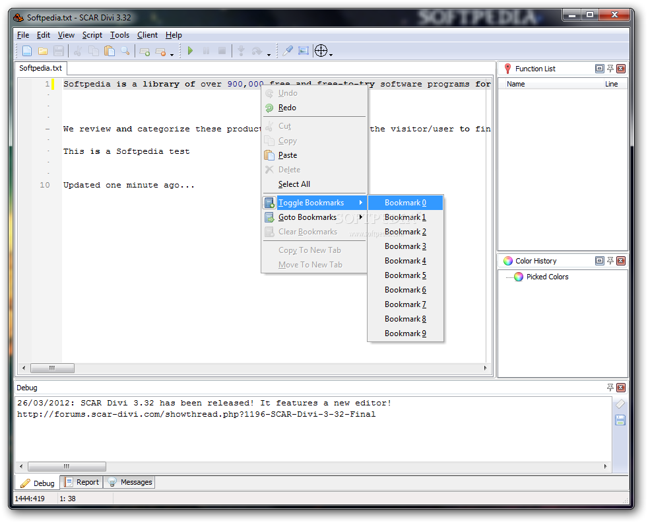Viewport: 648px width, 523px height.
Task: Open the Help menu
Action: pyautogui.click(x=174, y=35)
